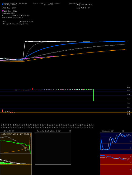Click the 47.96 price axis label
Viewport: 132px width, 175px height.
click(x=128, y=95)
